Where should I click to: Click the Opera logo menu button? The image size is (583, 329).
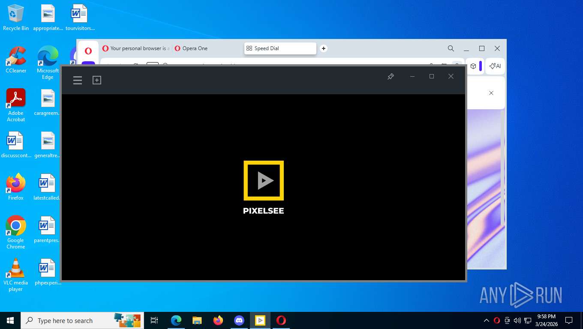click(x=88, y=51)
